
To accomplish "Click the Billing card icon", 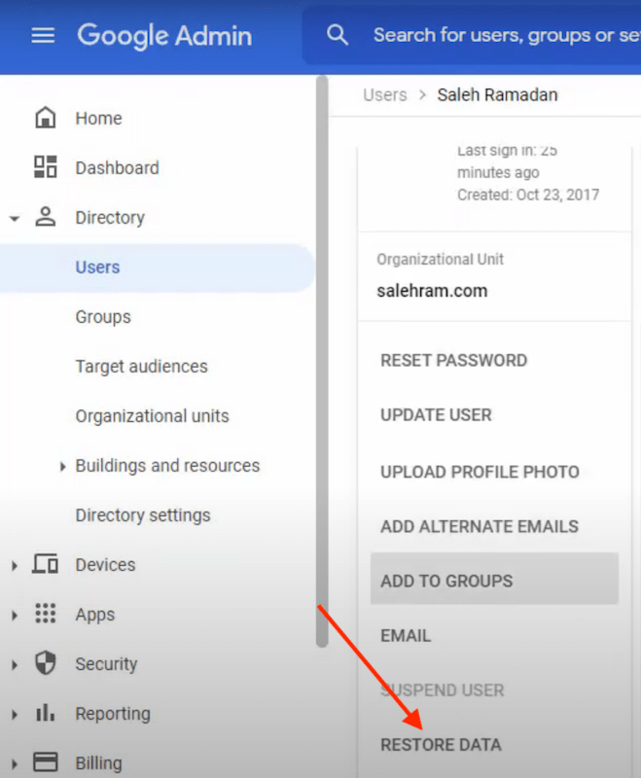I will 45,761.
